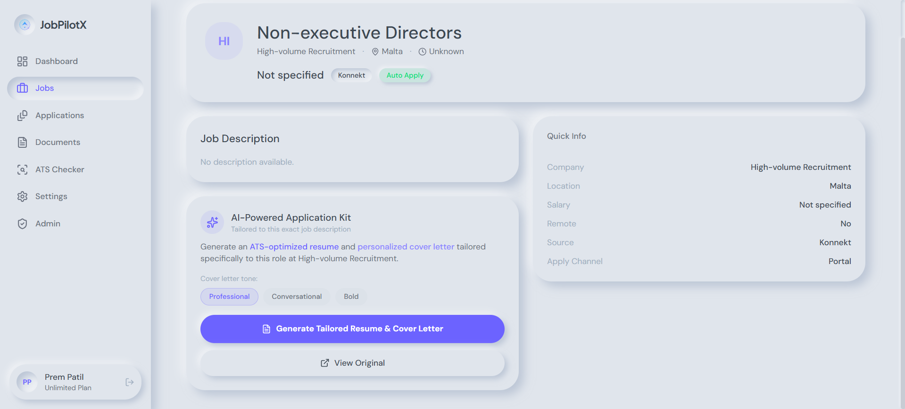Choose the Bold cover letter tone
905x409 pixels.
351,297
